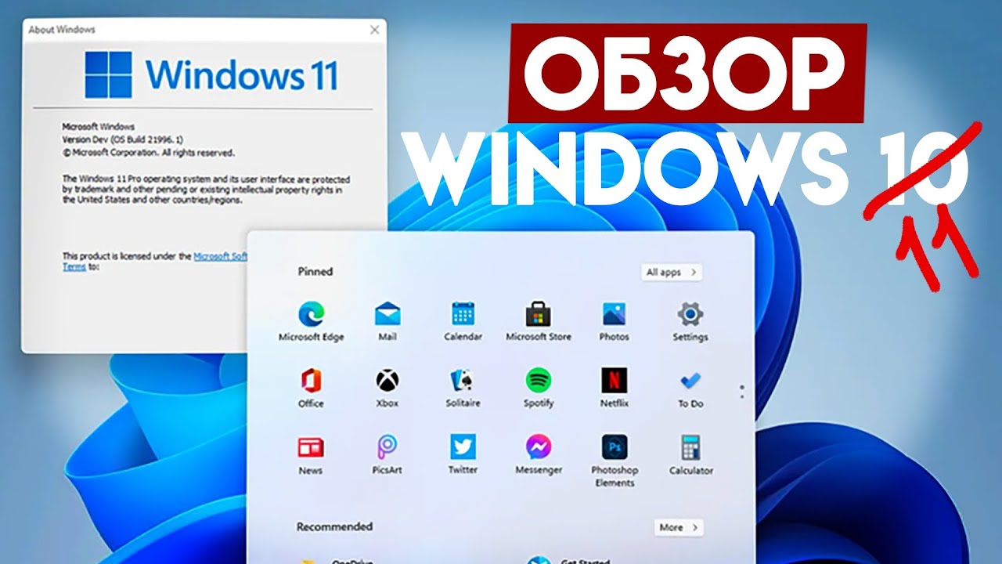
Task: Open the Twitter app
Action: tap(463, 456)
